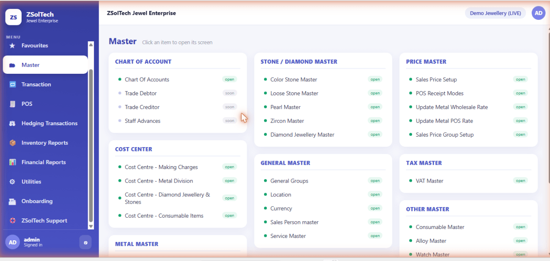Click the Favourites star icon
This screenshot has width=550, height=261.
pos(12,46)
